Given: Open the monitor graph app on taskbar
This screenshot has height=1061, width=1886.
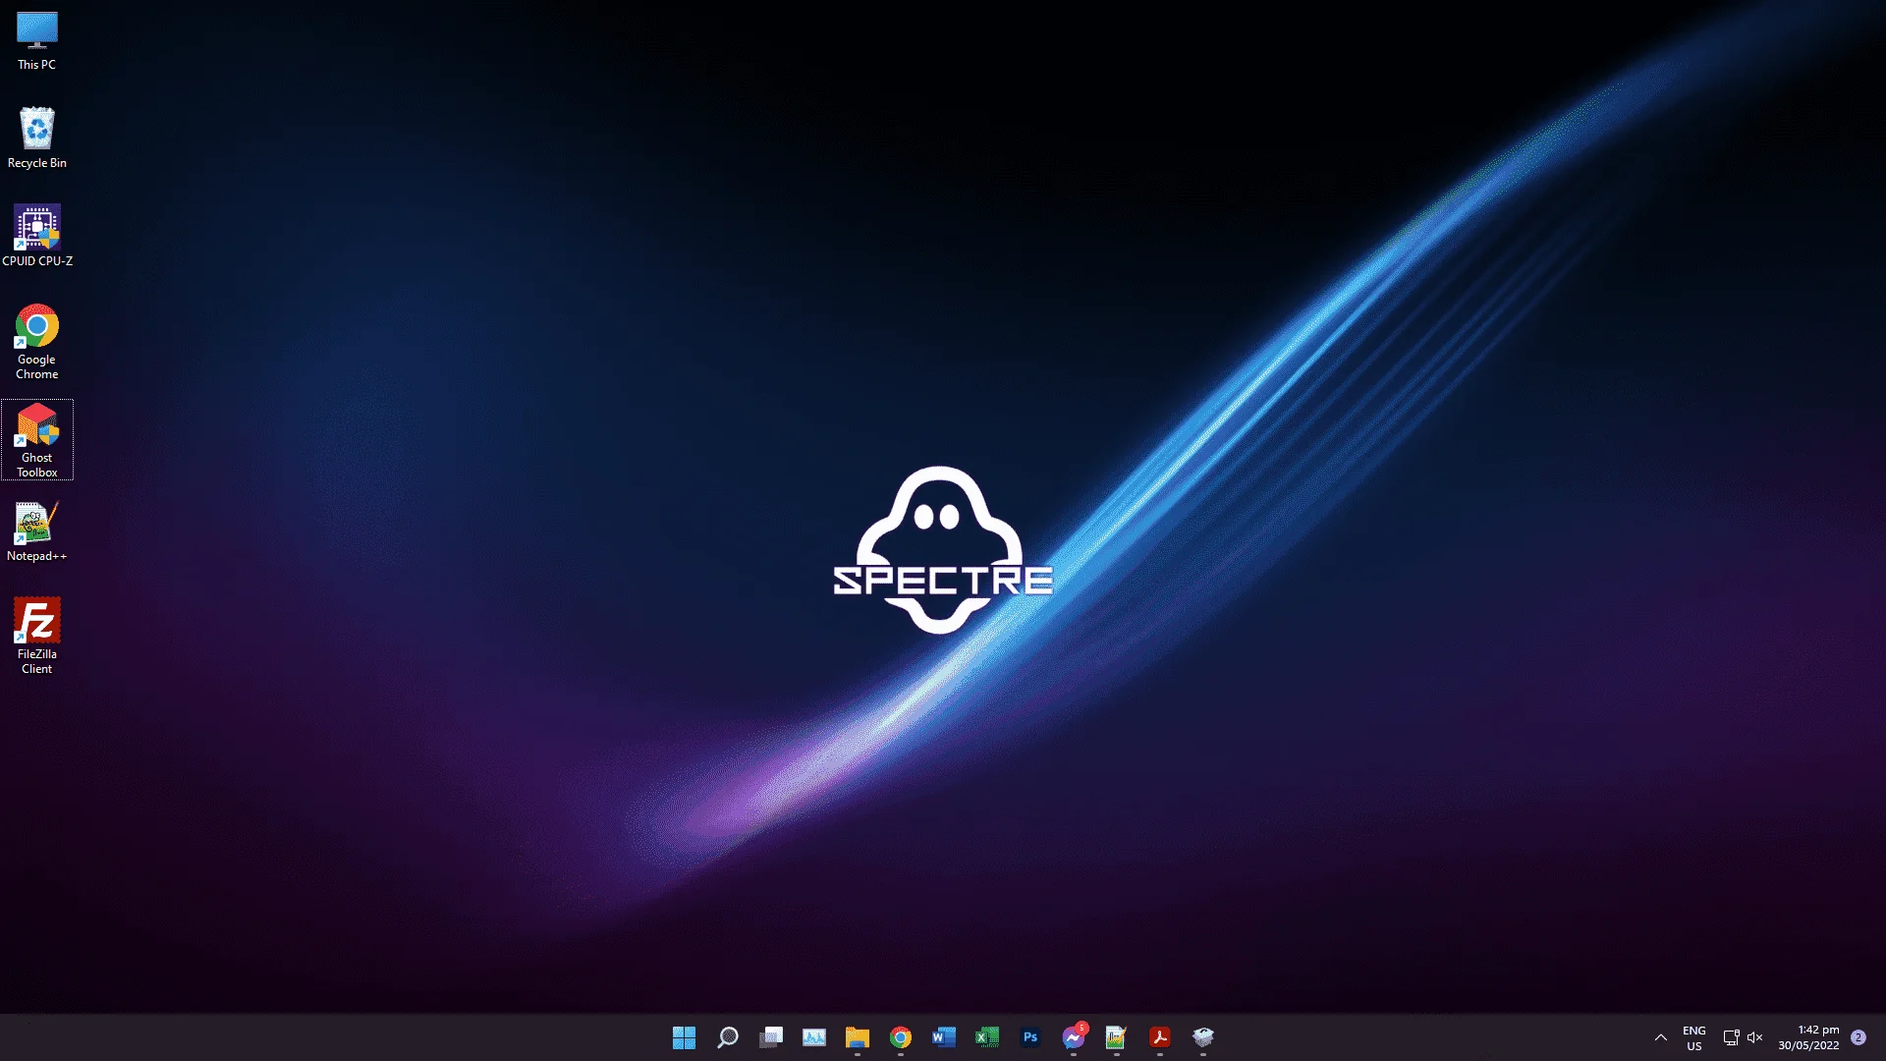Looking at the screenshot, I should (814, 1037).
